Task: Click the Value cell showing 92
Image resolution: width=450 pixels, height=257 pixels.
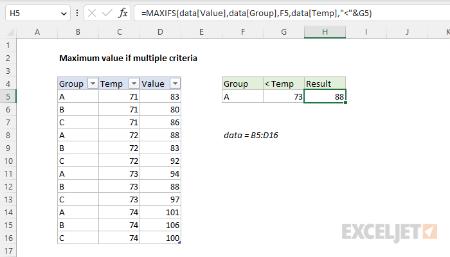Action: (x=161, y=161)
